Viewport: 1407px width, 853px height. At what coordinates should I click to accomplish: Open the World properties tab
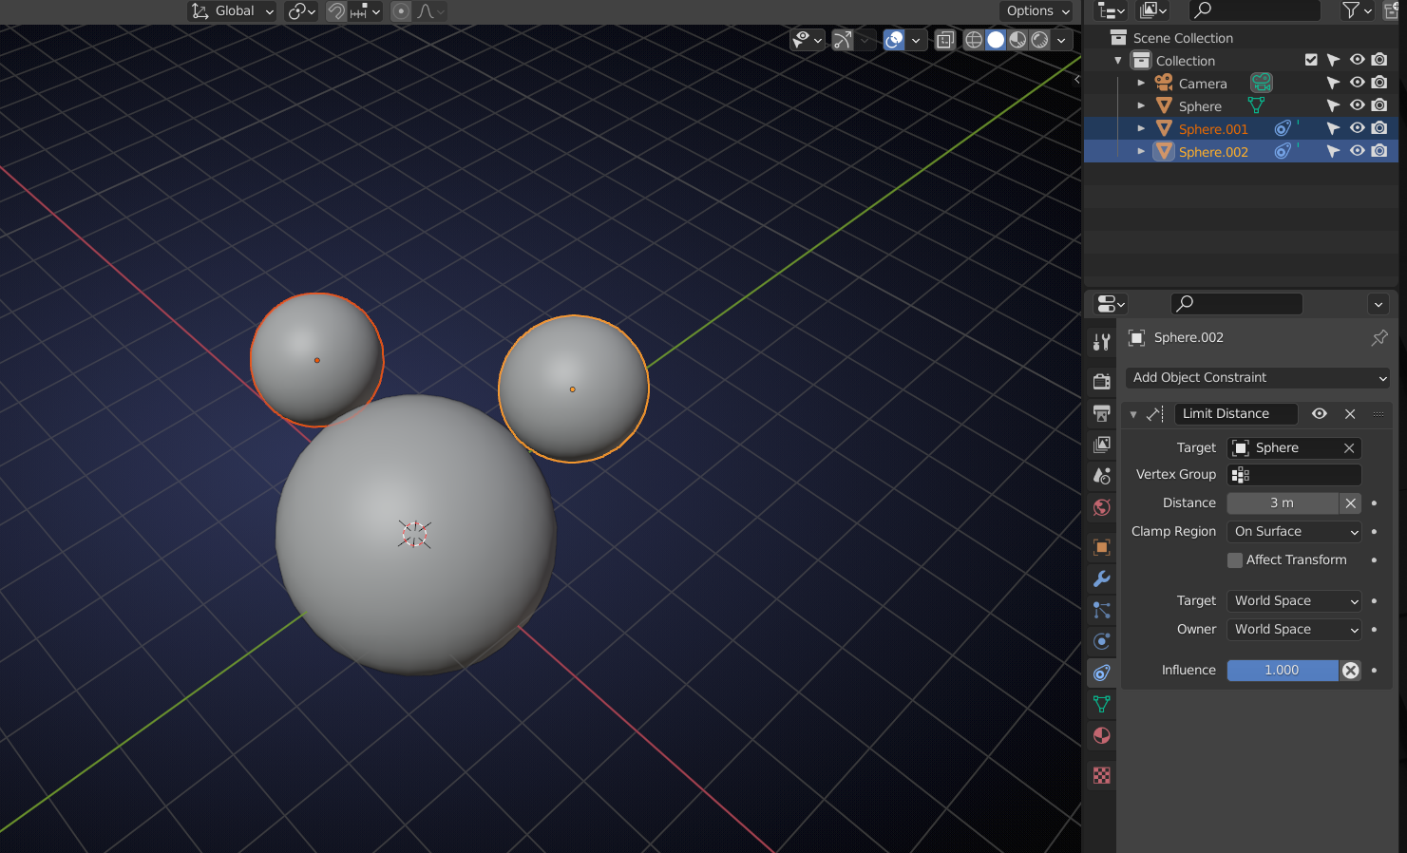click(x=1101, y=507)
